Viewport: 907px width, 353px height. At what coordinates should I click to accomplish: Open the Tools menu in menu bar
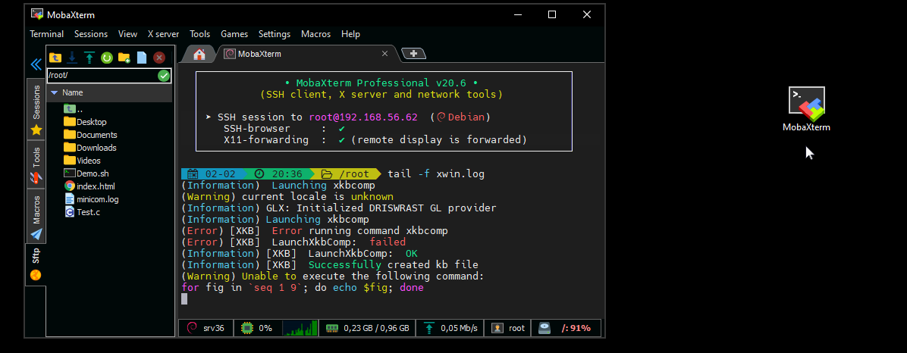click(200, 34)
